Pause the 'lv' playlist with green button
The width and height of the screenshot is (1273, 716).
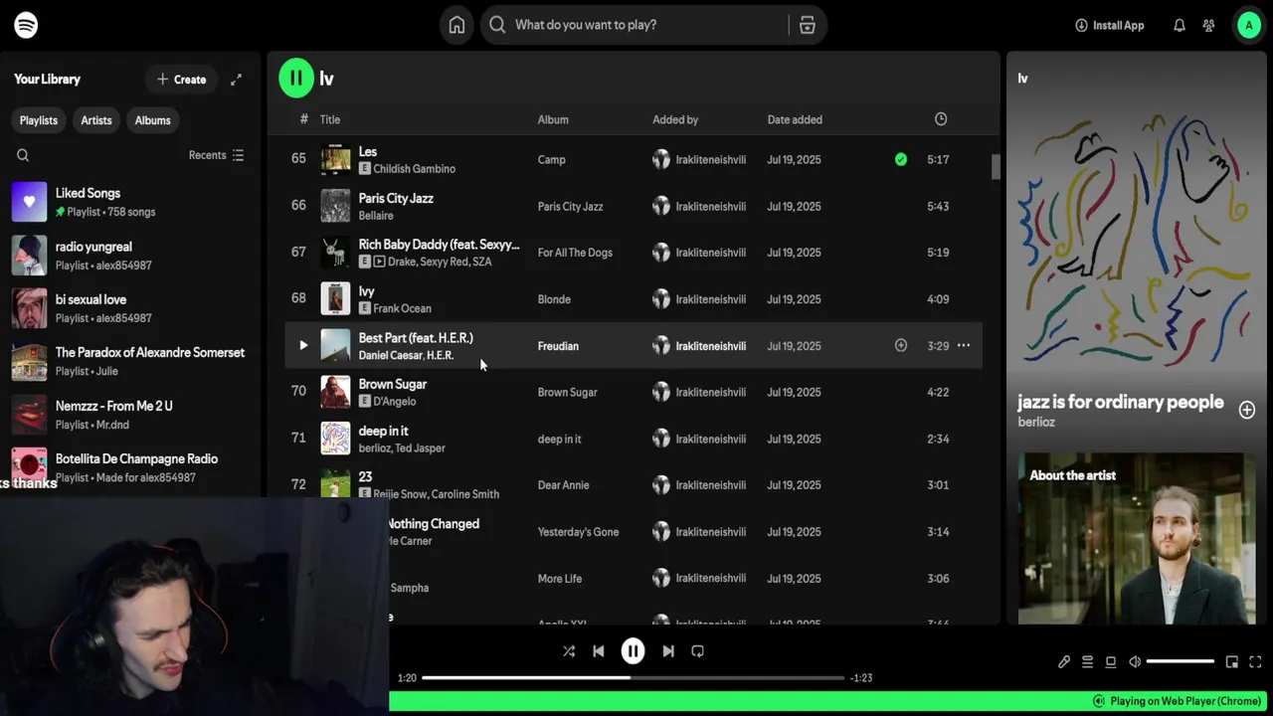tap(295, 78)
